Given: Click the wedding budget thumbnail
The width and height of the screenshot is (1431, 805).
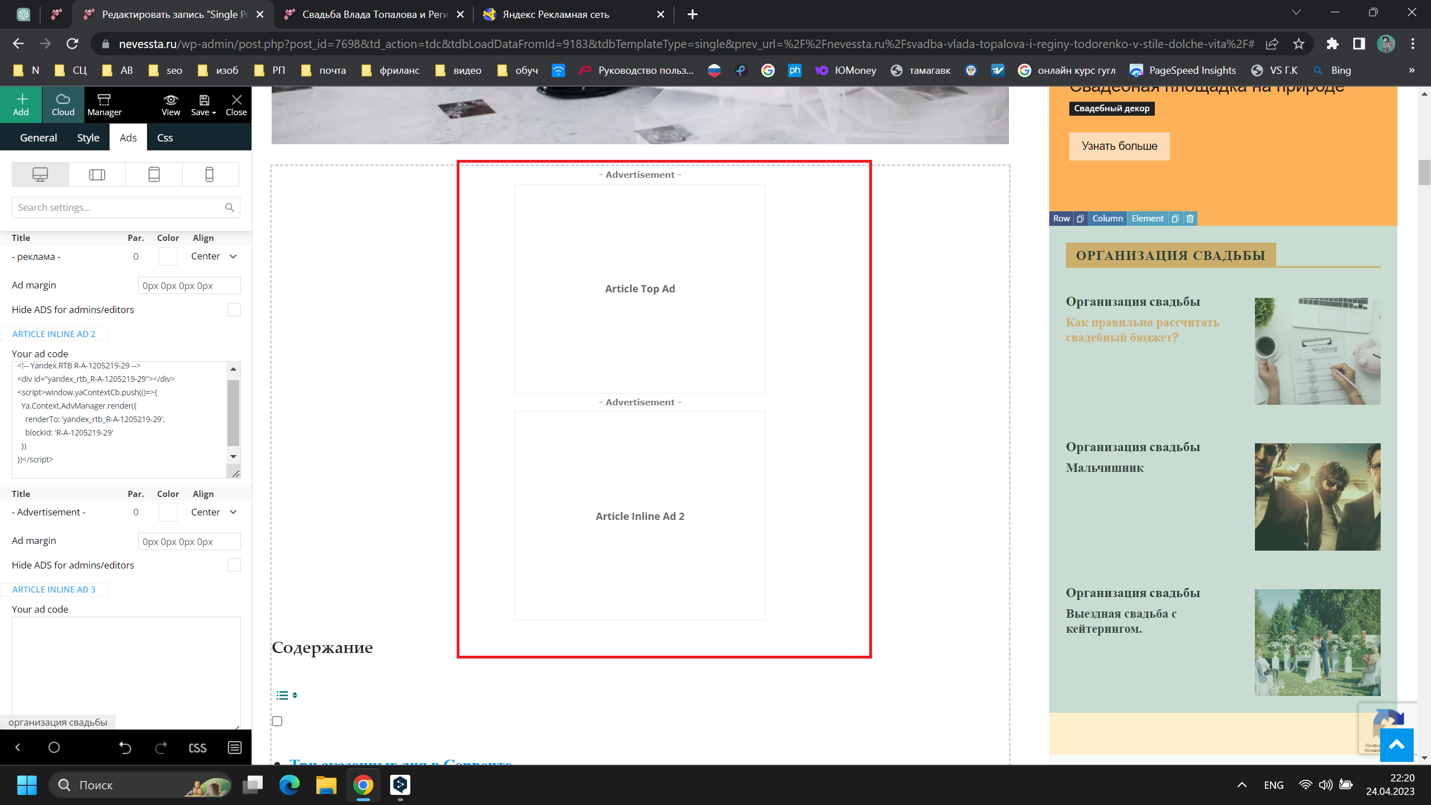Looking at the screenshot, I should tap(1318, 351).
